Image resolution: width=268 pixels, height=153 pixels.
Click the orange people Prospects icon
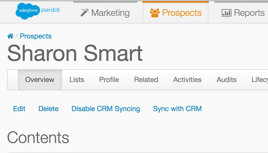[155, 13]
